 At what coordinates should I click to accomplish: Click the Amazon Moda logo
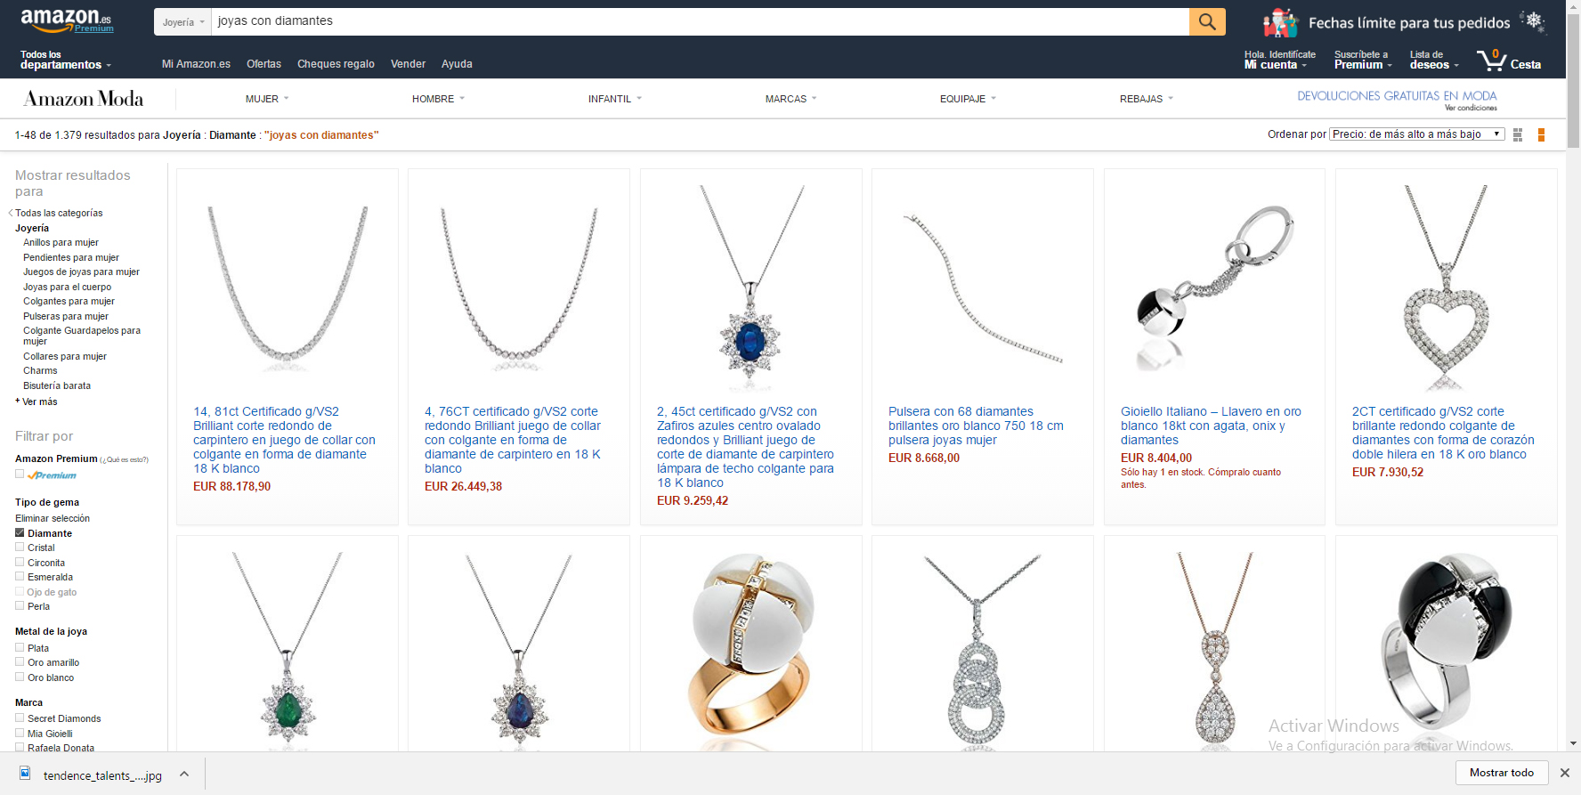(x=84, y=99)
